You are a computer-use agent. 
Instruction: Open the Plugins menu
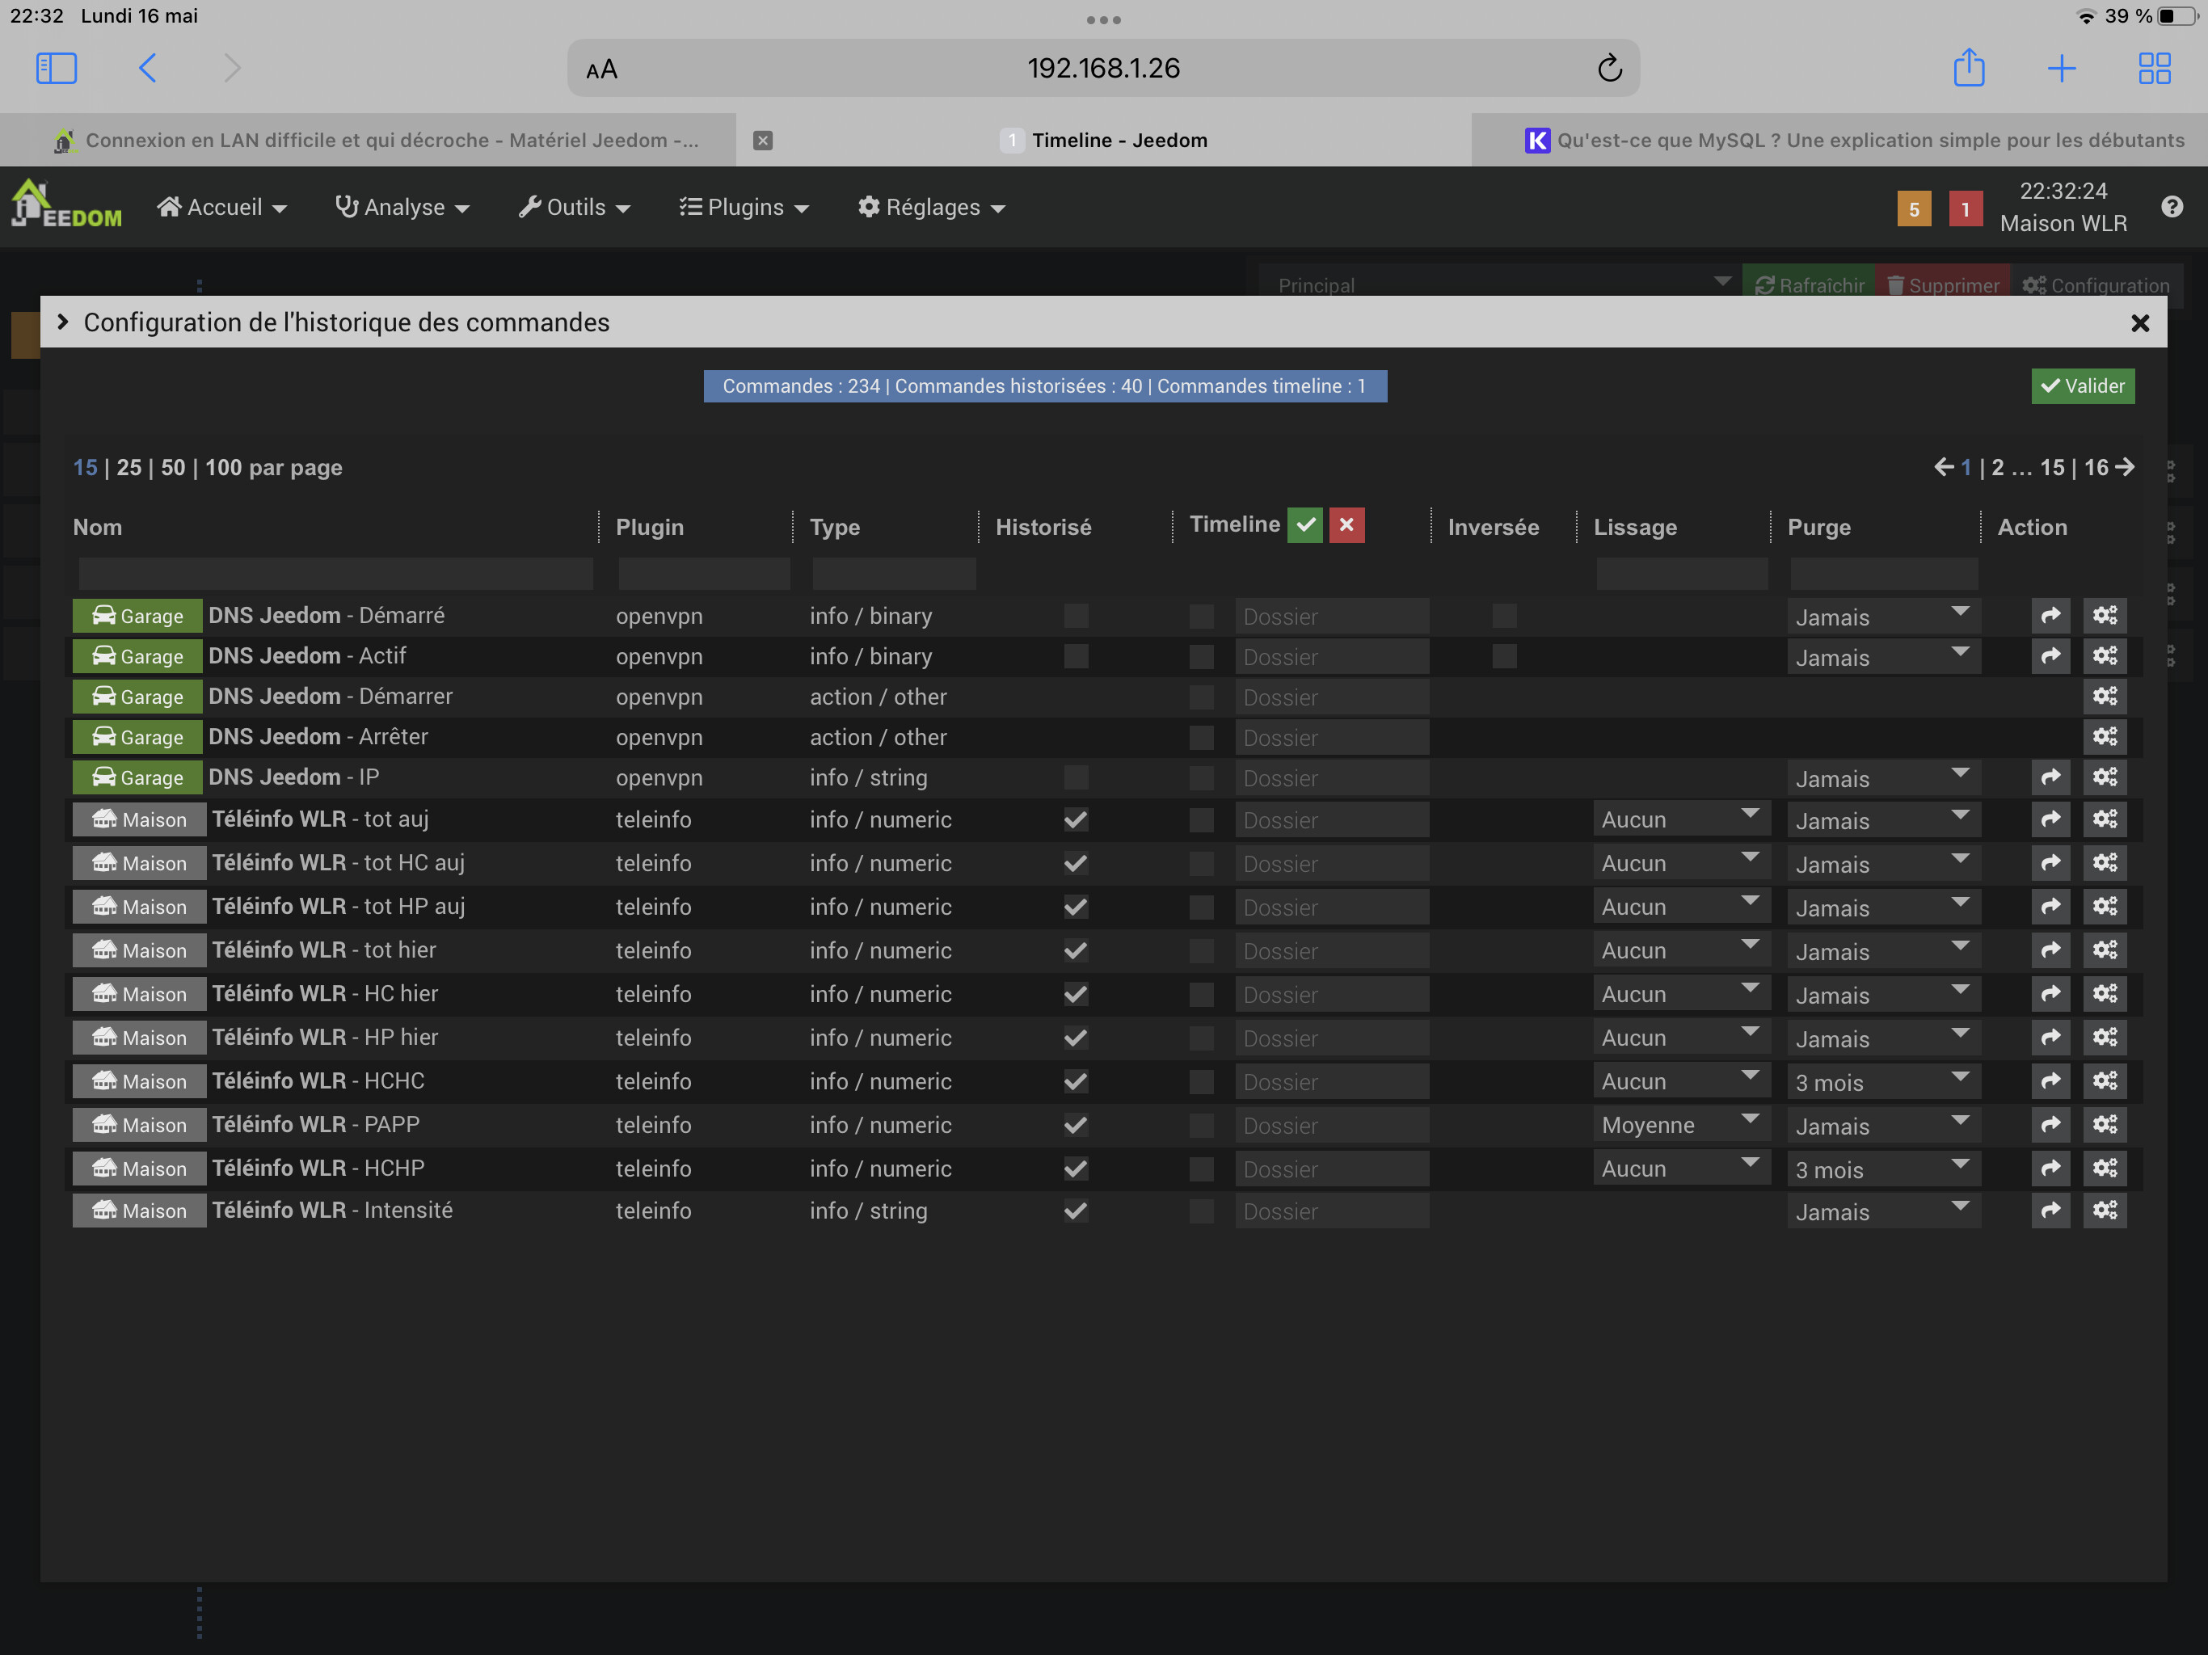click(744, 208)
